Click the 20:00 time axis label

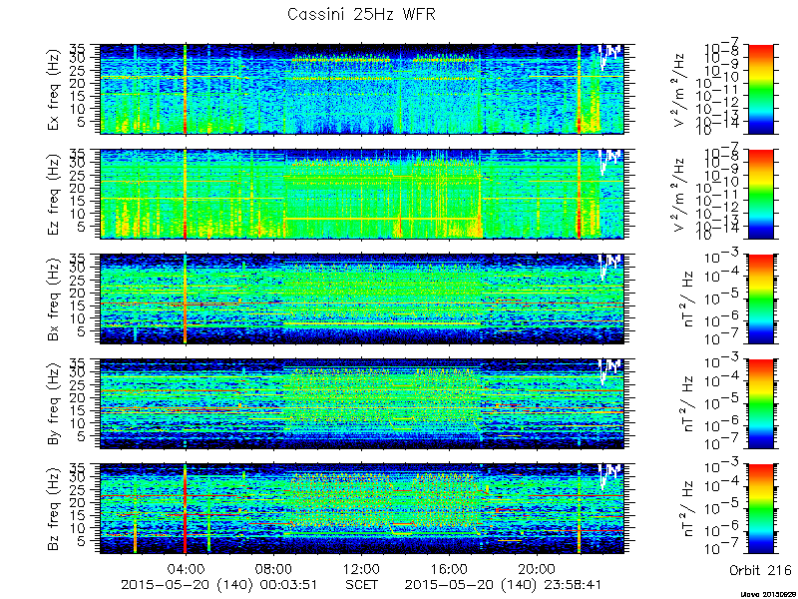pos(537,568)
